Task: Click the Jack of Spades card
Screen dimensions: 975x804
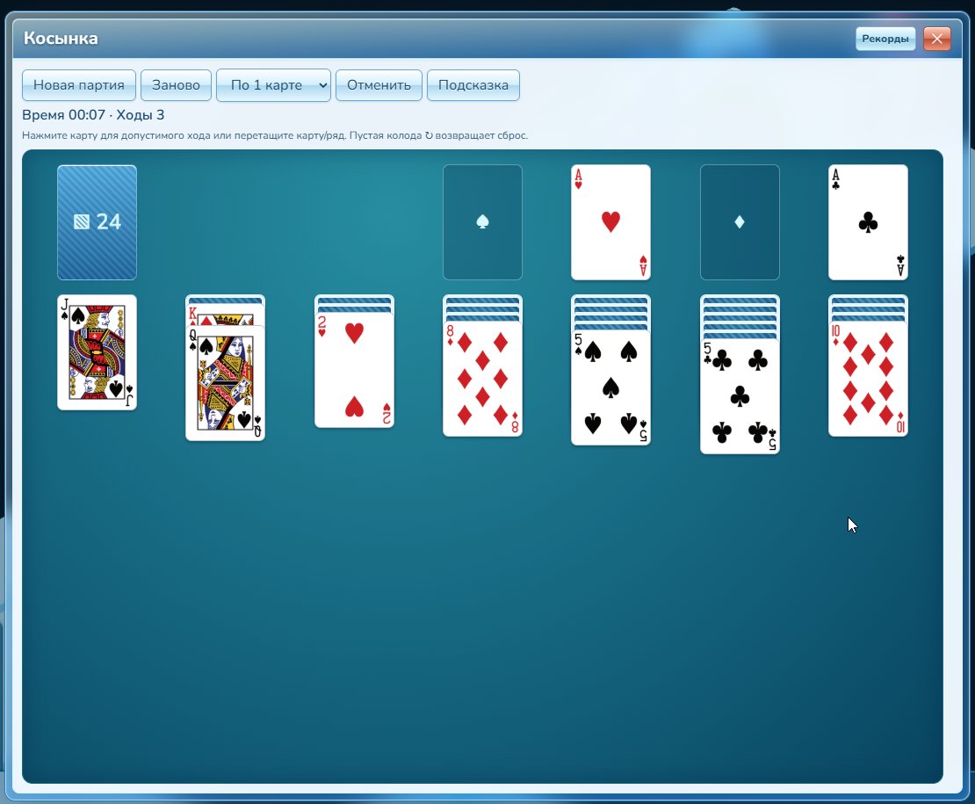Action: point(97,352)
